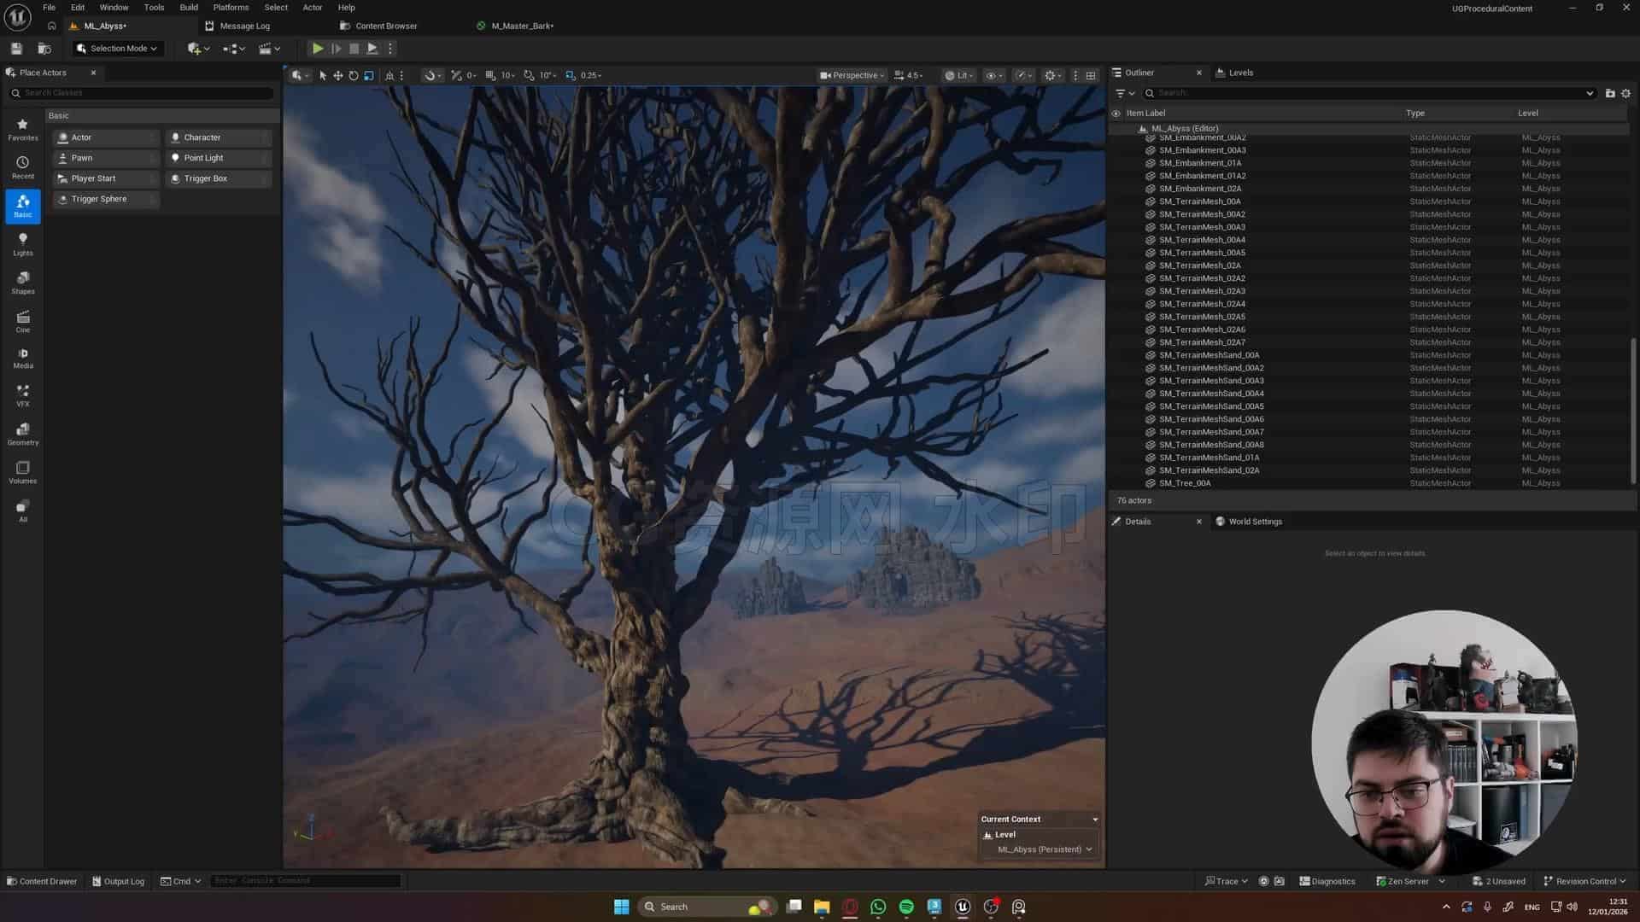
Task: Toggle rotation snapping 10° icon
Action: 530,75
